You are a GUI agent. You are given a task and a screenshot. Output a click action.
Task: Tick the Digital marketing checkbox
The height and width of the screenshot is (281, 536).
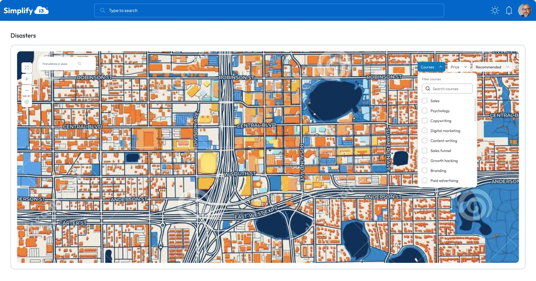425,131
